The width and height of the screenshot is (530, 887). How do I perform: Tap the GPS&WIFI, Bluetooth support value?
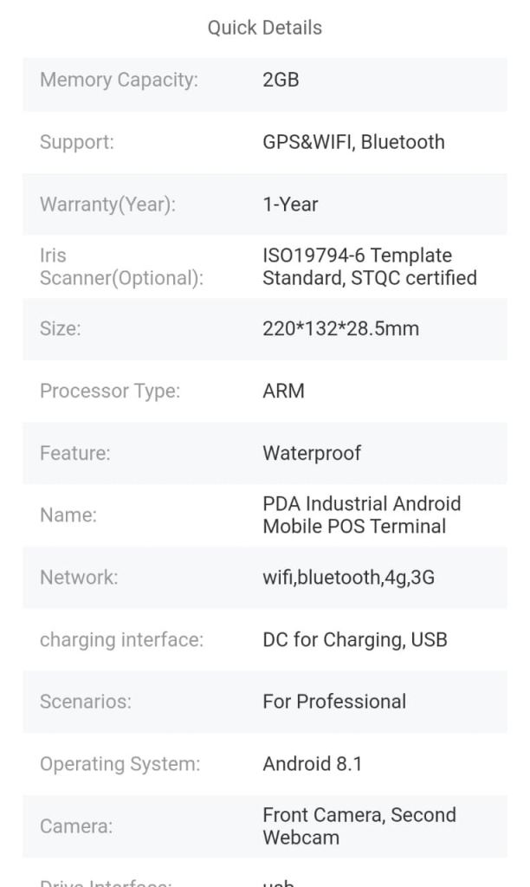coord(353,142)
